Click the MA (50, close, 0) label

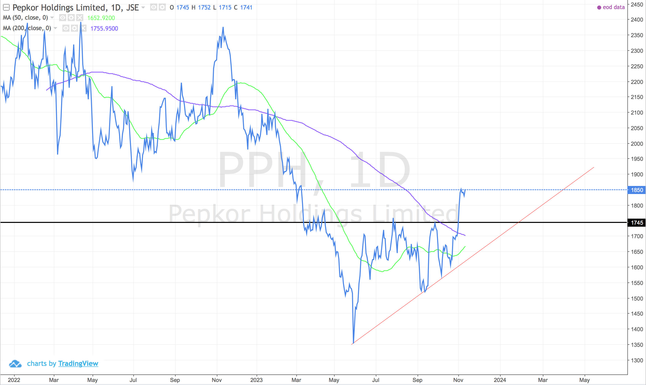[25, 18]
